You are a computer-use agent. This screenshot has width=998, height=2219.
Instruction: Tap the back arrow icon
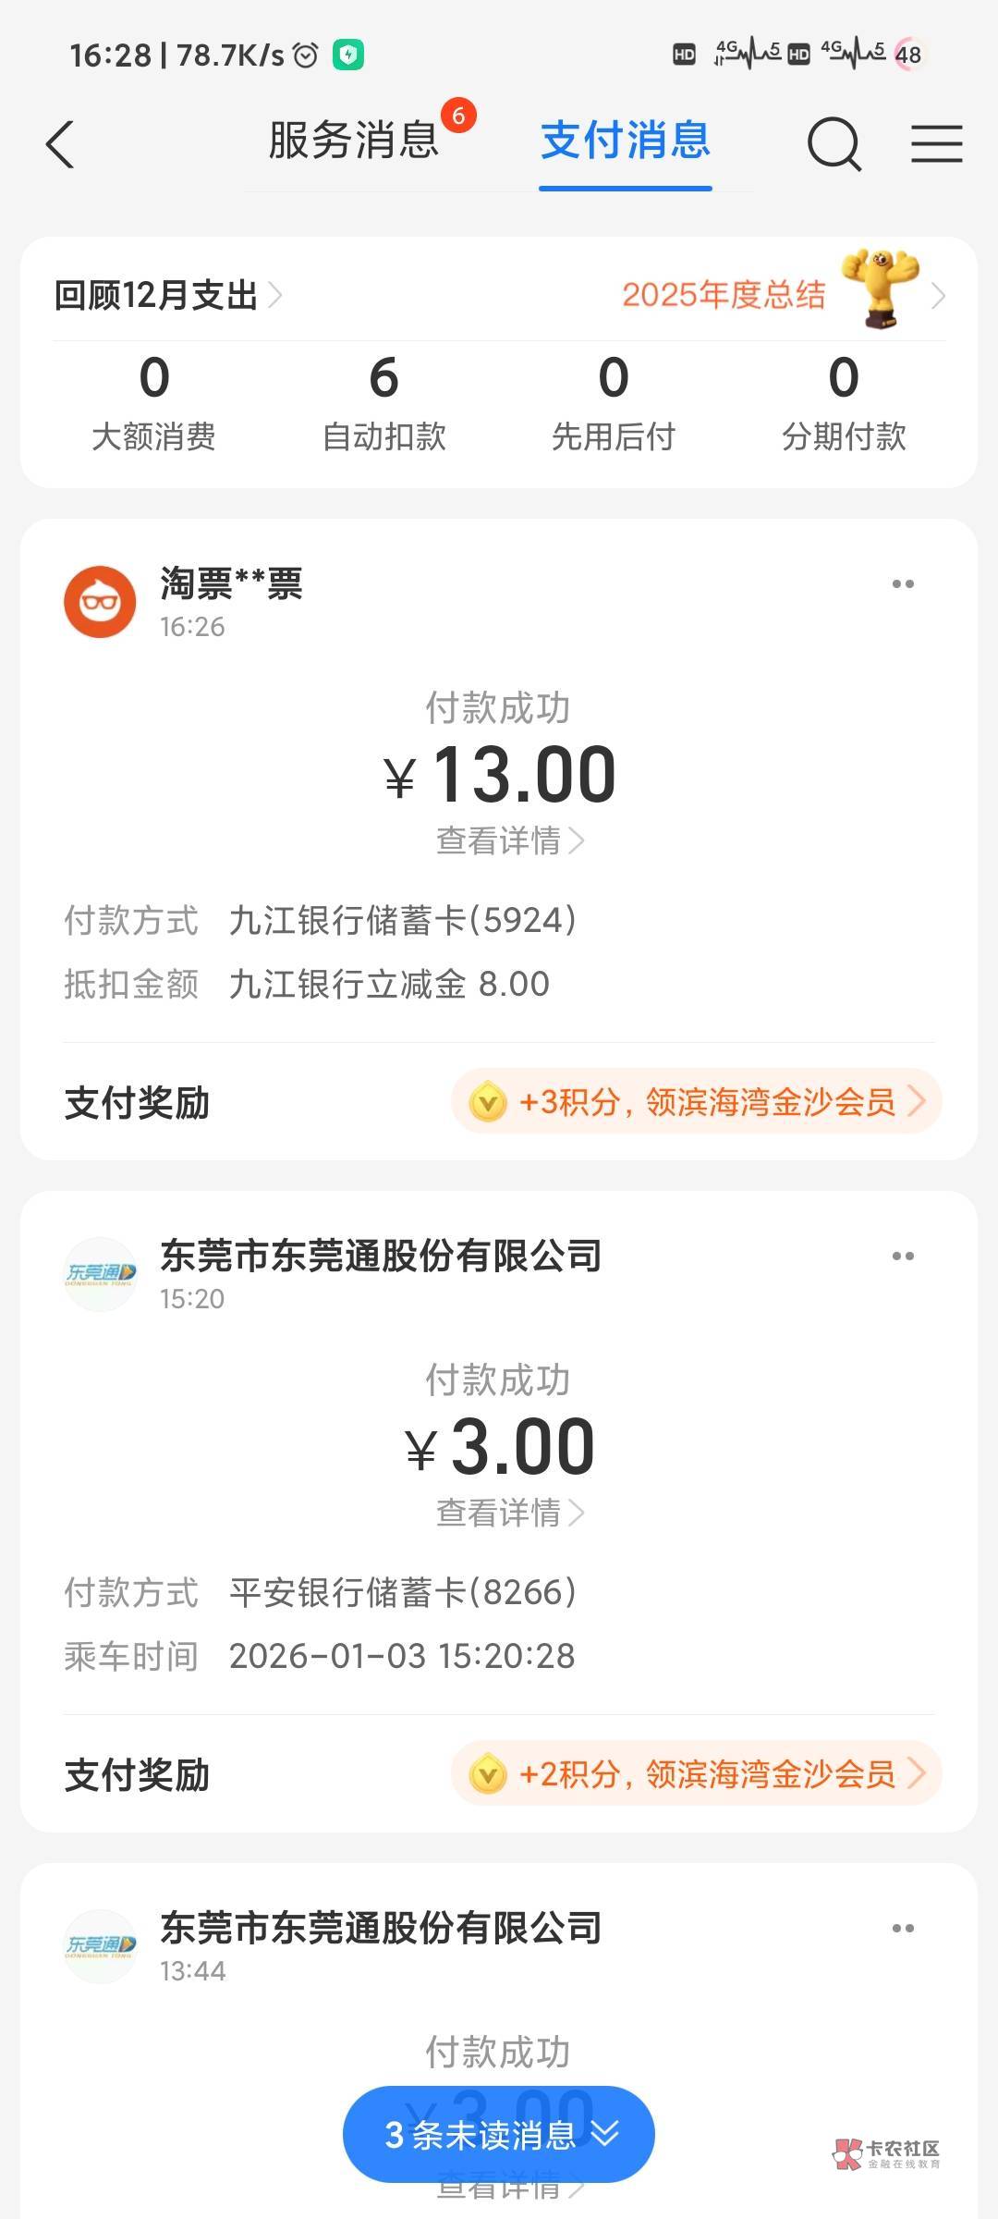60,145
